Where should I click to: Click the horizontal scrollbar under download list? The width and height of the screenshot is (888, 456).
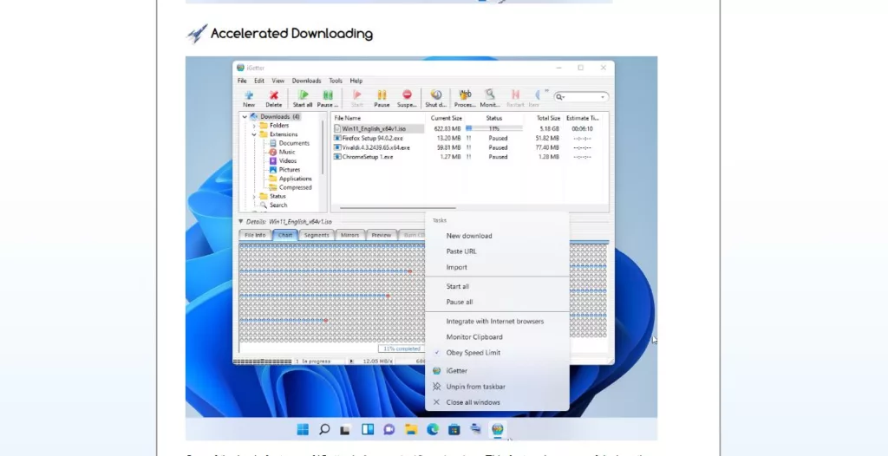pos(399,208)
